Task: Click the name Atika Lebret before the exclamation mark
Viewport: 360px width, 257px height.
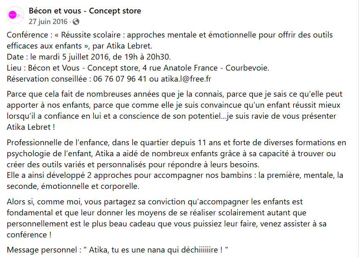Action: click(29, 127)
